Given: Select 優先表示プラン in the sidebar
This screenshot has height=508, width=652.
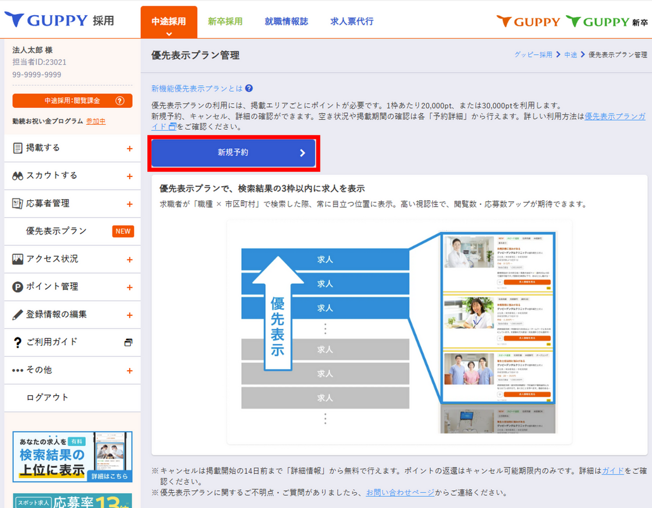Looking at the screenshot, I should (57, 231).
